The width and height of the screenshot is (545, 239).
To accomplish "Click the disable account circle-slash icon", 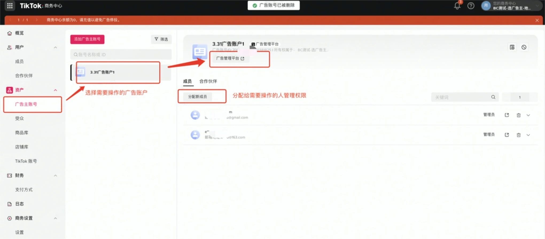I will (524, 47).
